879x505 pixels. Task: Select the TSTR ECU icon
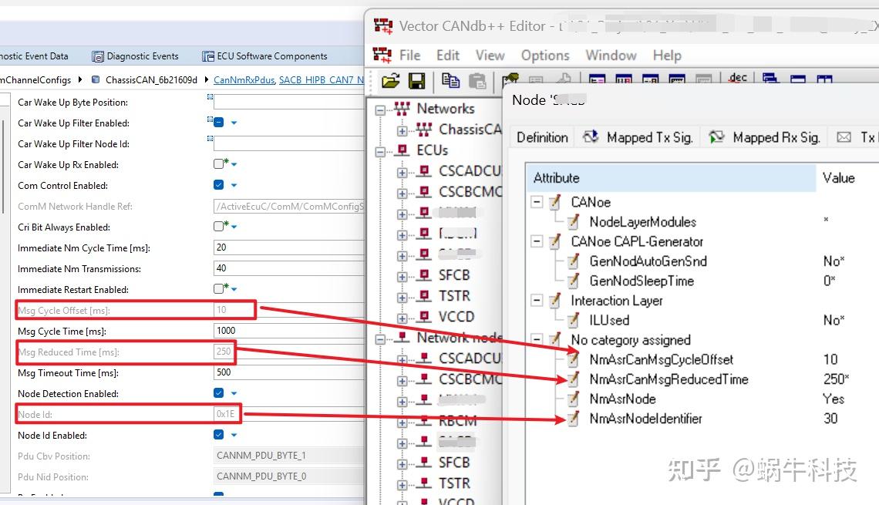click(x=423, y=295)
